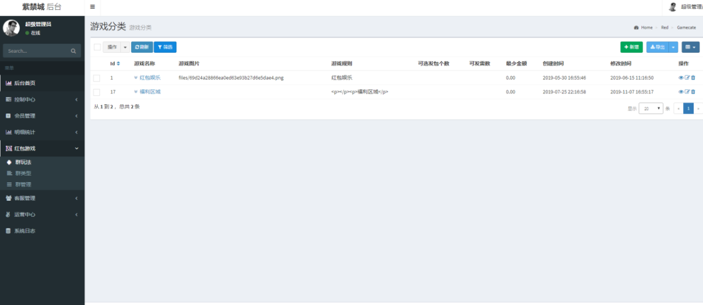Open the 导出 export dropdown caret
Viewport: 703px width, 305px height.
[x=674, y=47]
